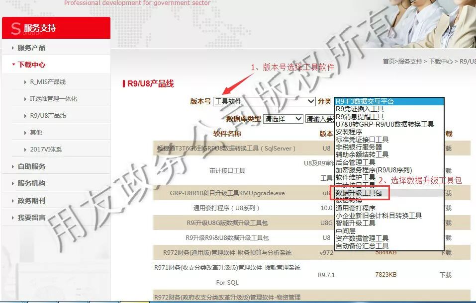Click the 软件名称 column header
476x303 pixels.
227,134
